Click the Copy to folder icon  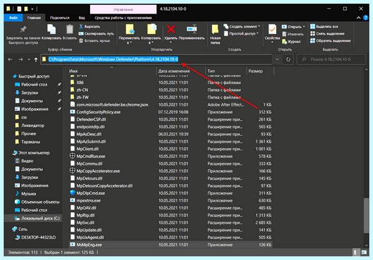151,29
